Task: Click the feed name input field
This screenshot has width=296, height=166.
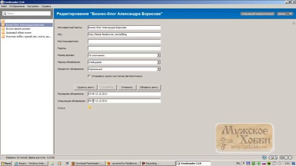Action: [124, 28]
